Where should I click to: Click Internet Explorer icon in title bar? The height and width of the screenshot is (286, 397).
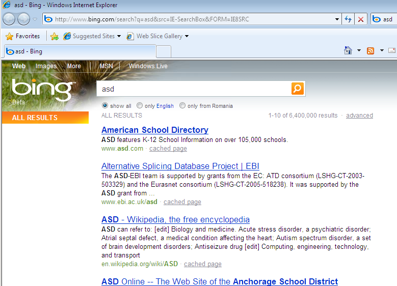[7, 5]
